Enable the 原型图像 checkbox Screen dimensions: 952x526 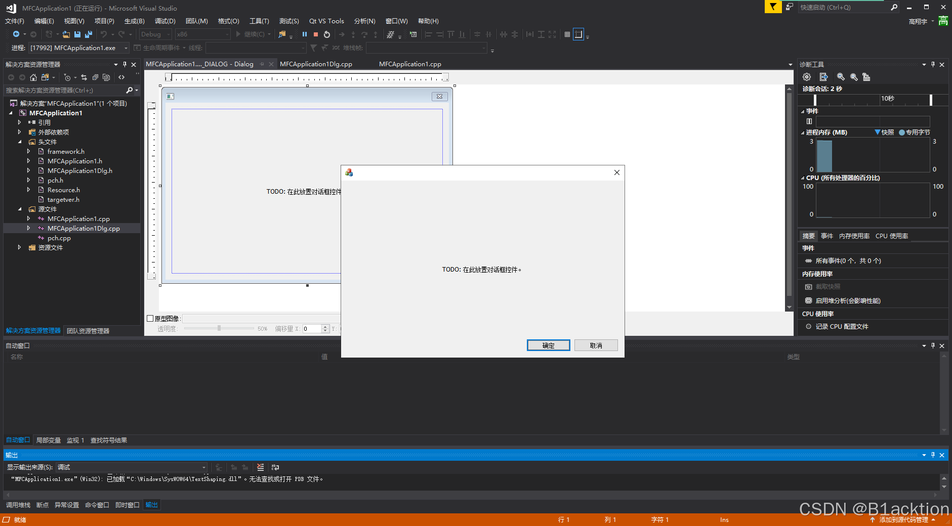click(150, 319)
